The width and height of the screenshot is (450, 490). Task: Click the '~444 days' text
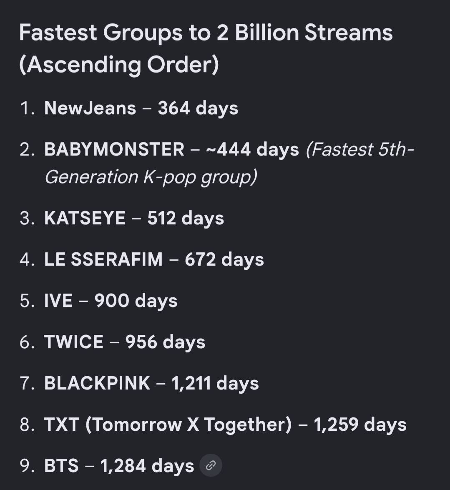pyautogui.click(x=252, y=149)
